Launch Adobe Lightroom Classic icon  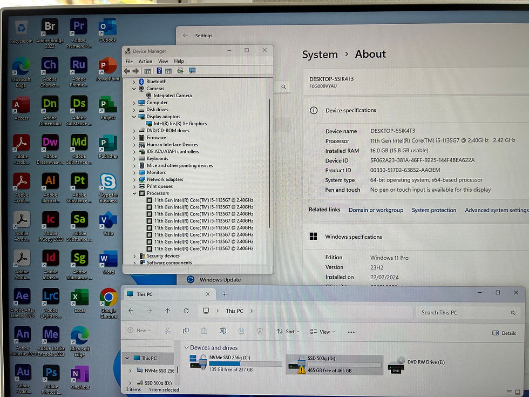coord(51,303)
